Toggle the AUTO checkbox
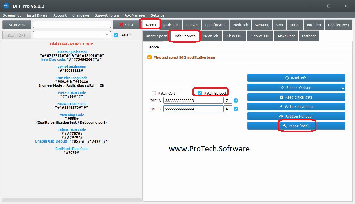The image size is (355, 204). point(116,35)
